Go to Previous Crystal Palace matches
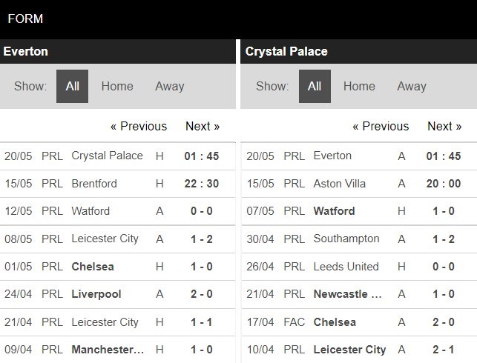Viewport: 477px width, 363px height. click(x=381, y=126)
